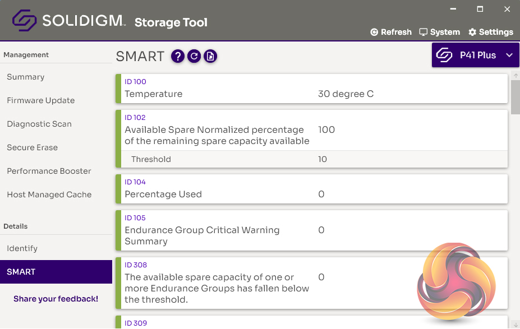This screenshot has height=329, width=520.
Task: Open the Secure Erase page
Action: (x=33, y=147)
